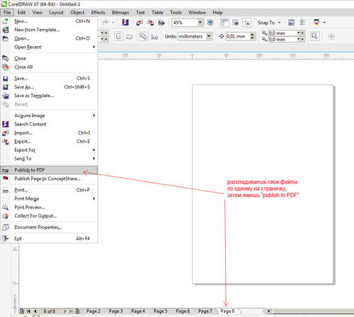The image size is (354, 317).
Task: Open the Tools menu
Action: pyautogui.click(x=176, y=13)
